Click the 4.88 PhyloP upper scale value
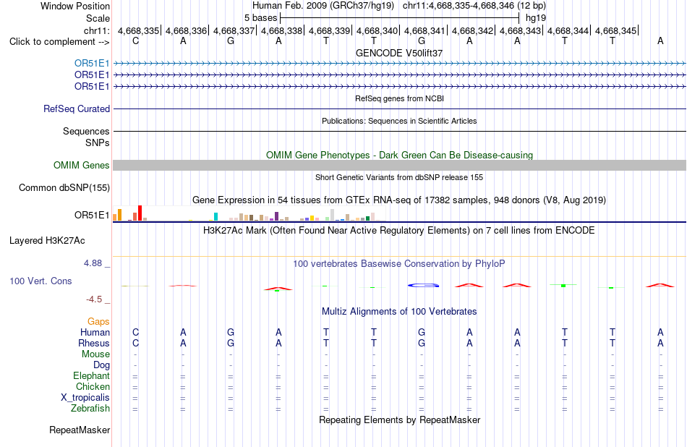The width and height of the screenshot is (687, 447). pos(93,263)
